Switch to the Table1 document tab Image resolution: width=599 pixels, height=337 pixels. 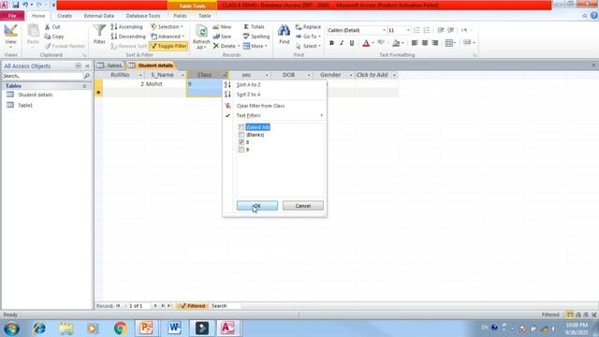110,66
